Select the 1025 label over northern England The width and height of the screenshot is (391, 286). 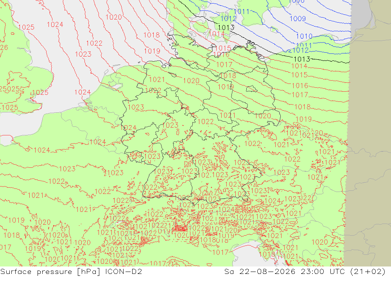[26, 27]
